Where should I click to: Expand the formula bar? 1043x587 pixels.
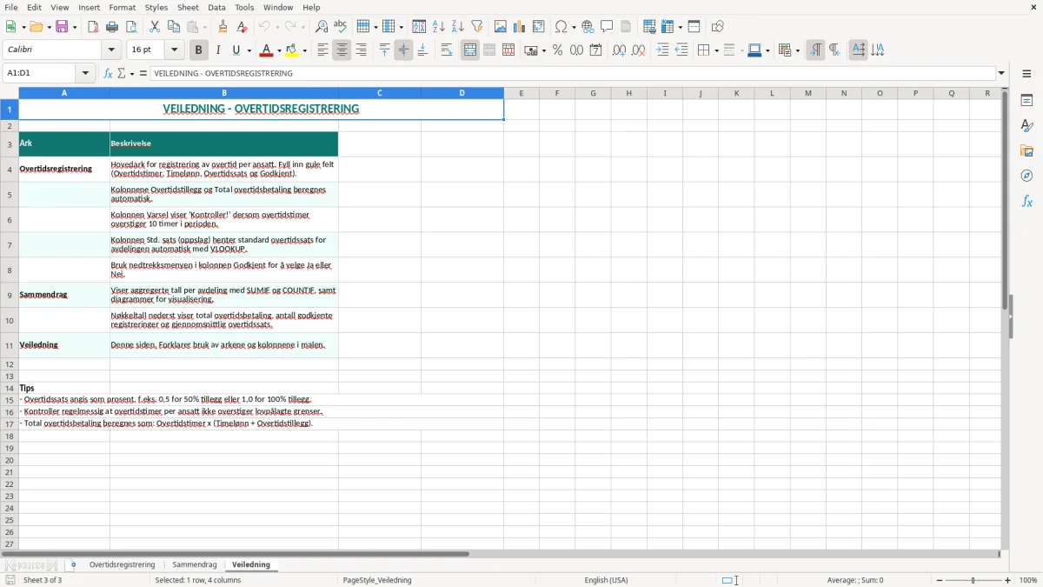(x=1002, y=74)
